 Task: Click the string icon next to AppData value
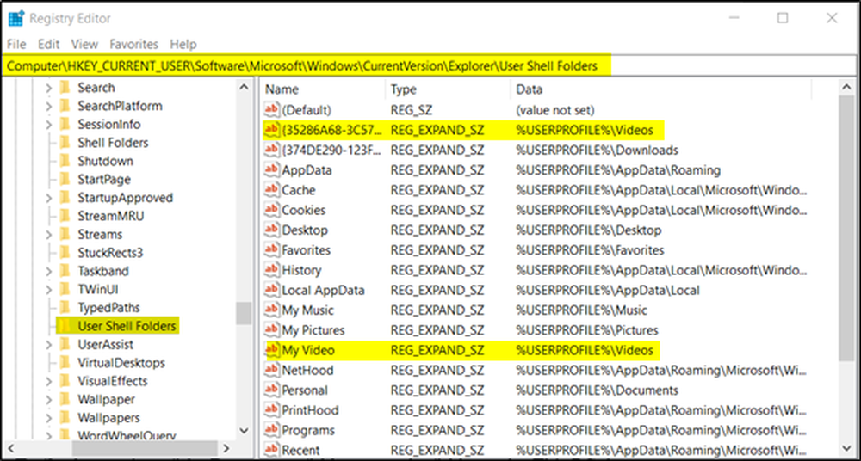pos(272,170)
